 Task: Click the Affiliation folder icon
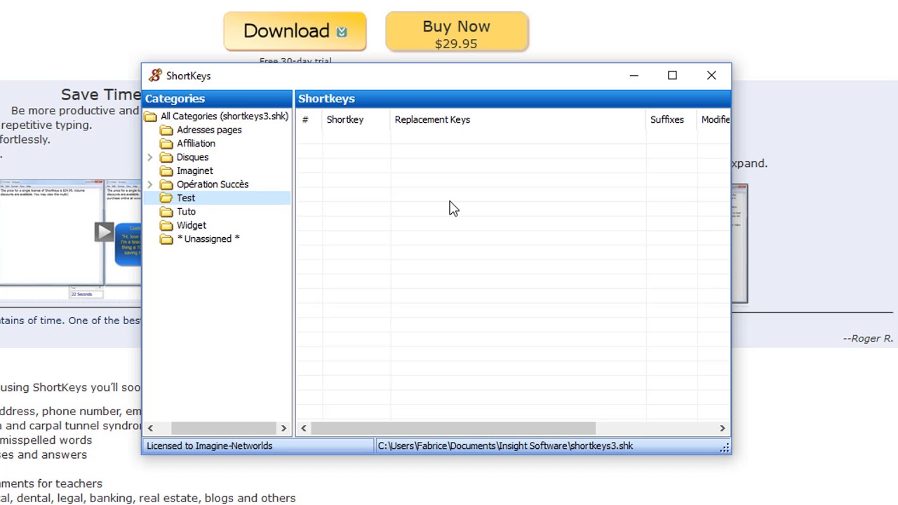(166, 144)
